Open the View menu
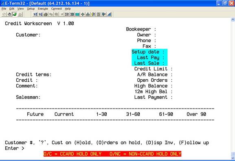This screenshot has width=235, height=161. click(x=20, y=9)
